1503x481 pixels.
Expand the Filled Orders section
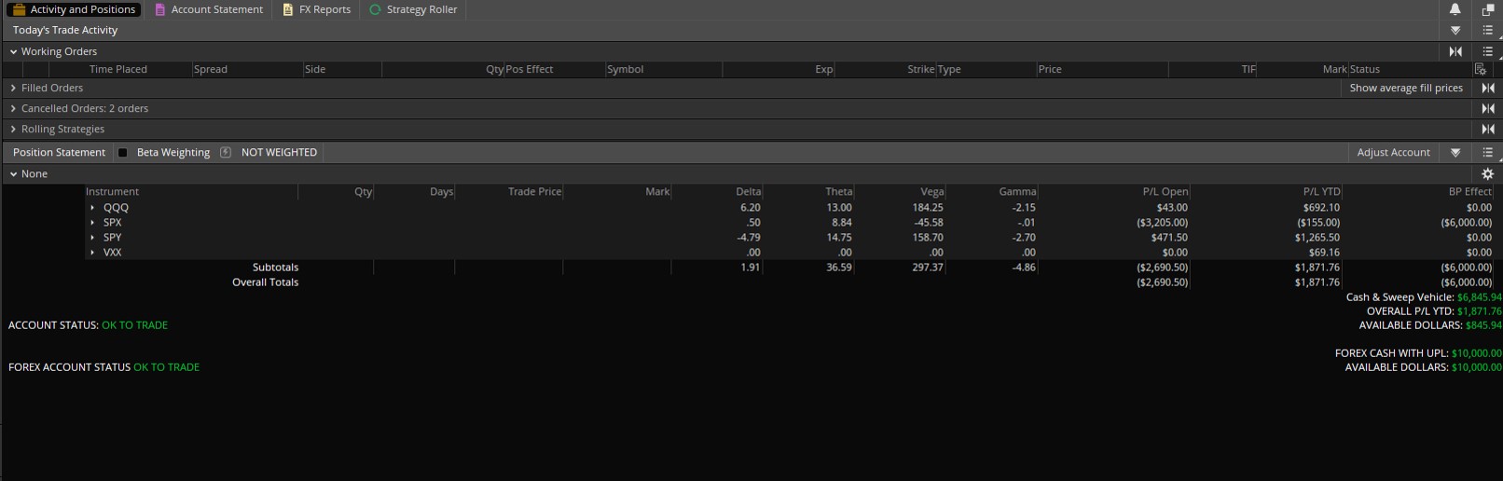click(x=13, y=89)
